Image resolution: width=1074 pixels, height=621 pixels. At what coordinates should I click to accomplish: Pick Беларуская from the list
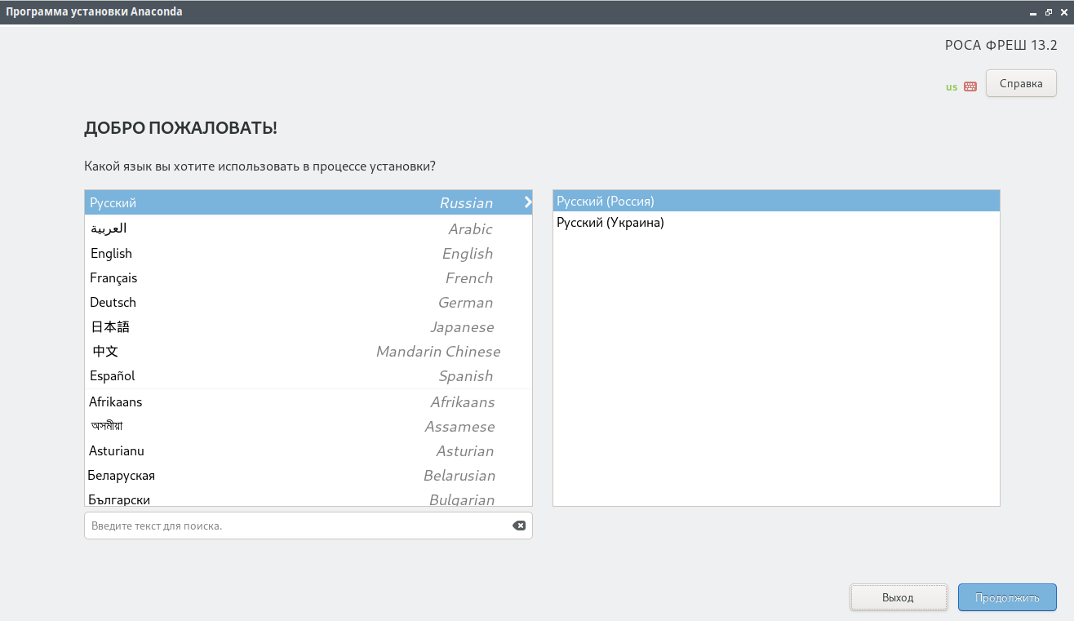tap(308, 475)
